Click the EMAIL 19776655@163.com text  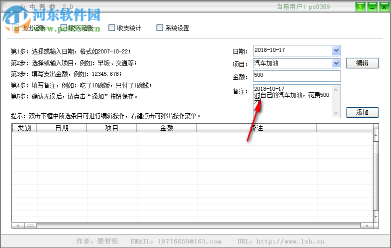pos(175,242)
